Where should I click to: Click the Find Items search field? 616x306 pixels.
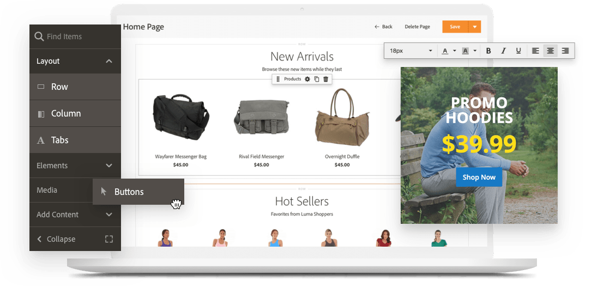tap(75, 36)
